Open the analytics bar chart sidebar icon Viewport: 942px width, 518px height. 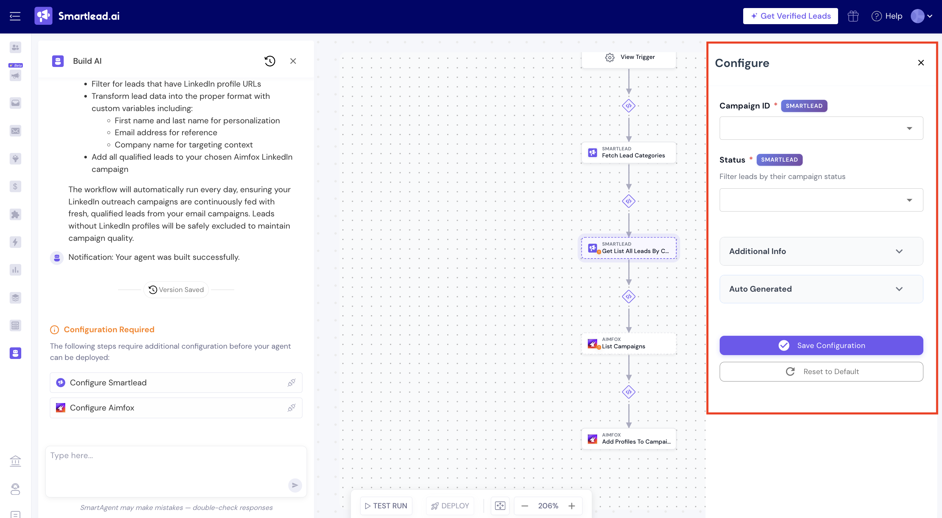15,270
